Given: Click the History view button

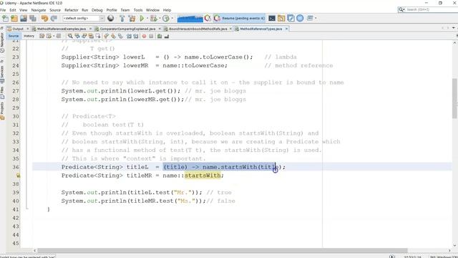Looking at the screenshot, I should [x=29, y=36].
